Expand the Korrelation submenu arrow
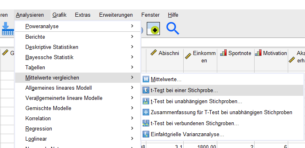 132,118
